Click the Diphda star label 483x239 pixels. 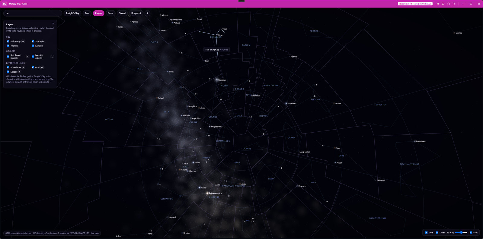point(459,33)
